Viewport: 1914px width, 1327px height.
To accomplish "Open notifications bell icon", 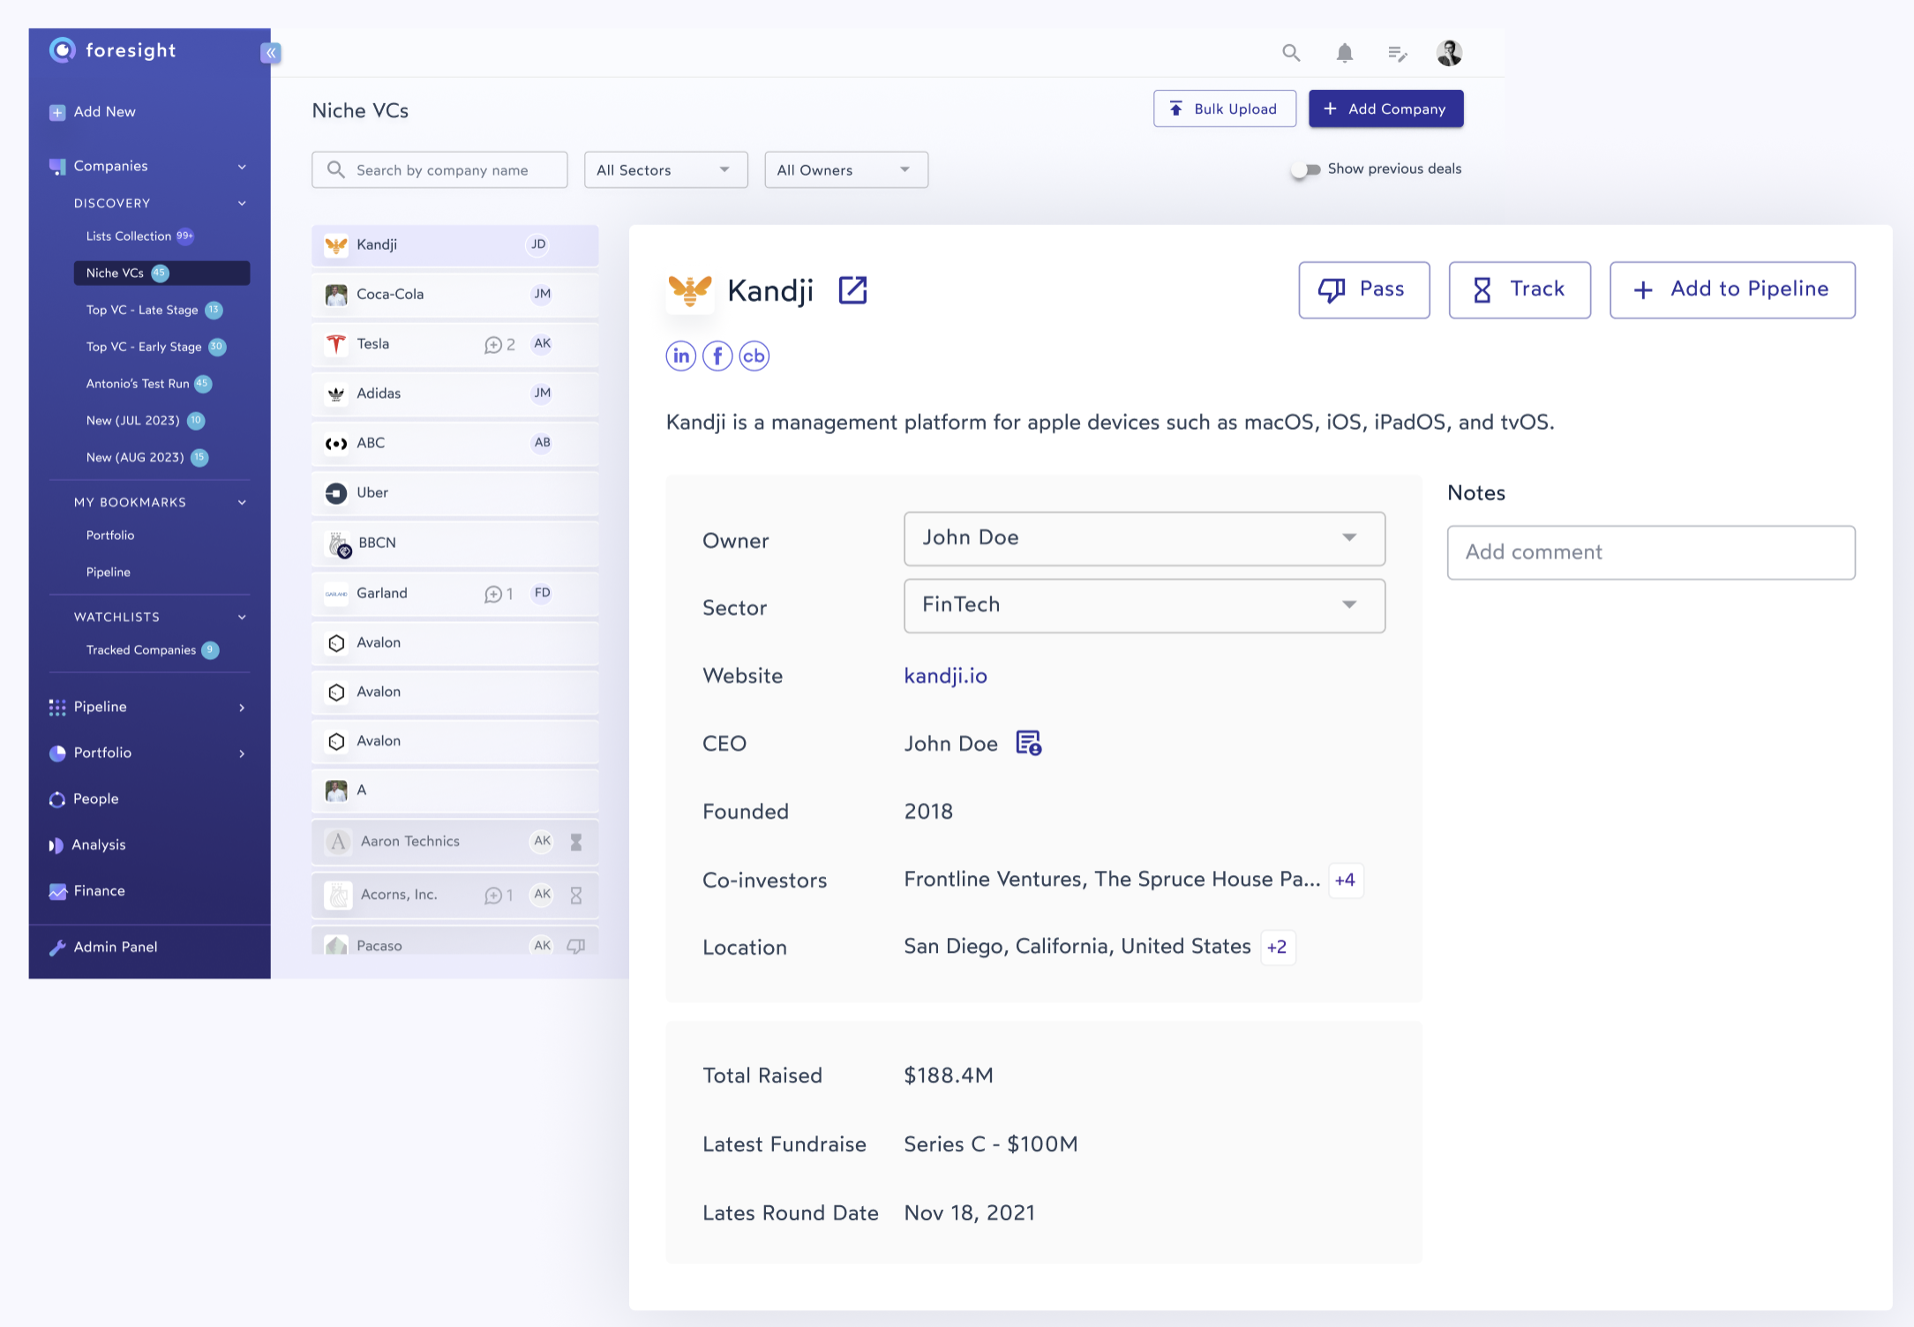I will (1345, 53).
